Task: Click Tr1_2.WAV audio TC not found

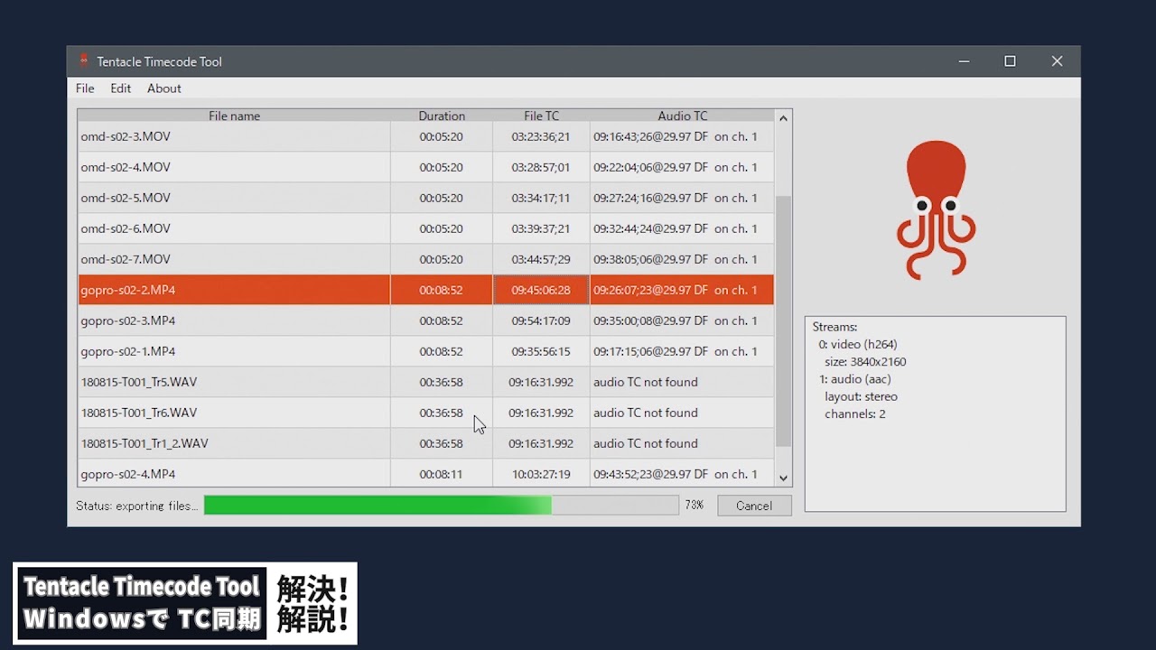Action: pyautogui.click(x=646, y=443)
